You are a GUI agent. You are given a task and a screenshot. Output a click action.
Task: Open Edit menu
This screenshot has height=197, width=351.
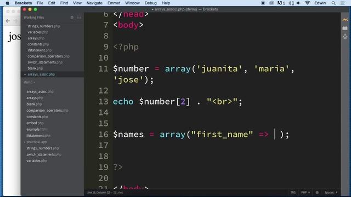(x=52, y=3)
